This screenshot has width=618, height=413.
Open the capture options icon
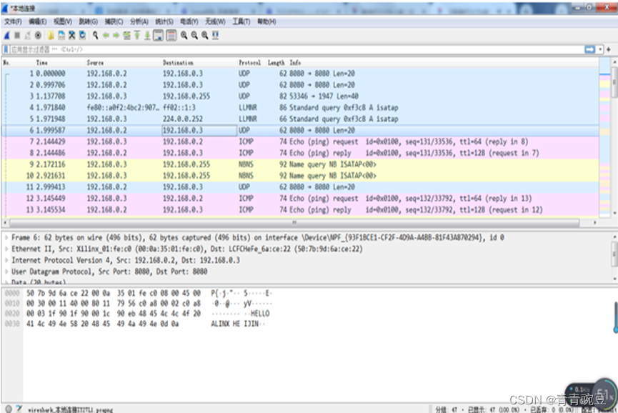pyautogui.click(x=38, y=36)
